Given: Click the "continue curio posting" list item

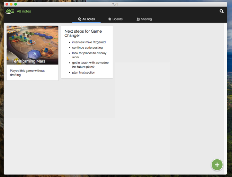Looking at the screenshot, I should click(87, 48).
